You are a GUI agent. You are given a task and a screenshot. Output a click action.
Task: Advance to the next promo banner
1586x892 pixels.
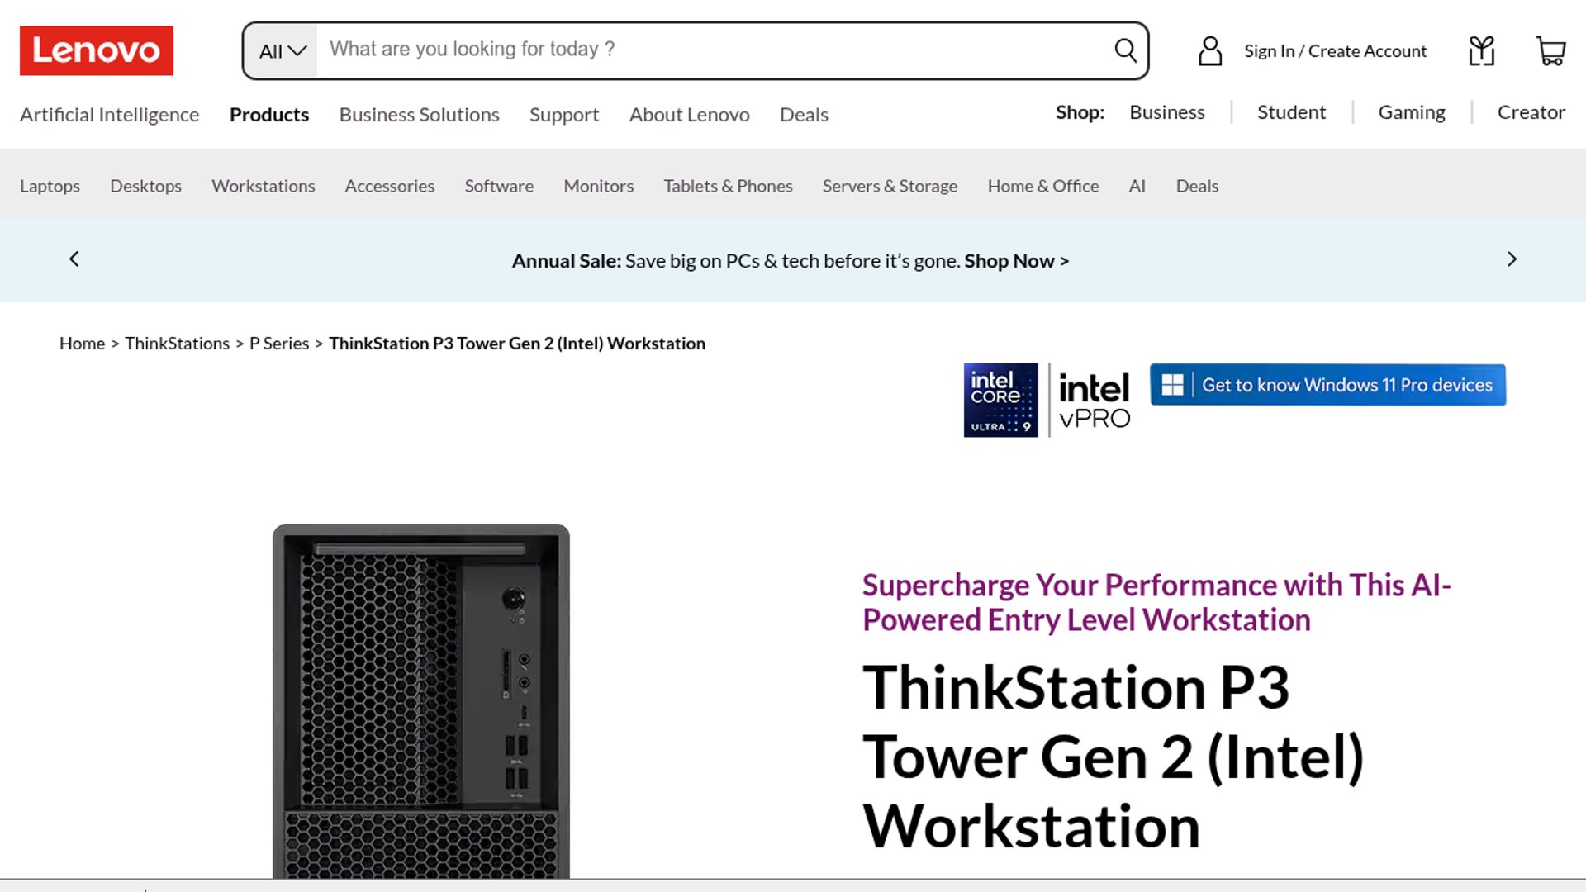[x=1512, y=259]
